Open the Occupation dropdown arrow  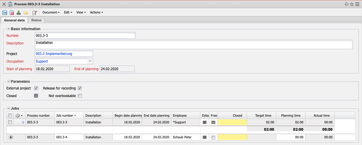tap(90, 61)
